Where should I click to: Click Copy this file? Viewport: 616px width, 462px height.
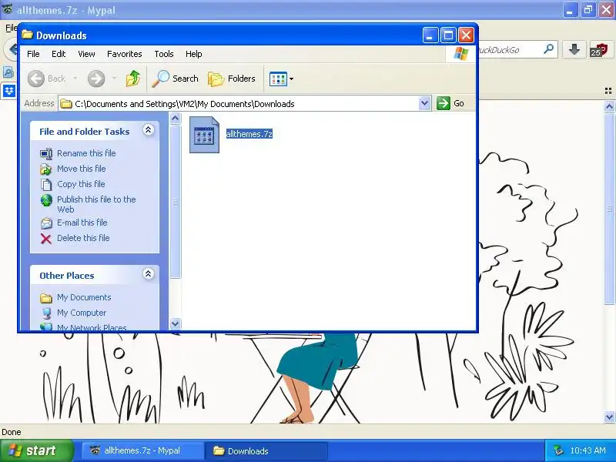pyautogui.click(x=81, y=184)
